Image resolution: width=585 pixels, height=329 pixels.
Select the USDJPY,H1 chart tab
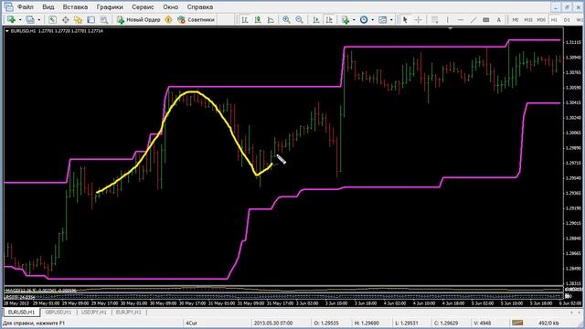tap(94, 313)
